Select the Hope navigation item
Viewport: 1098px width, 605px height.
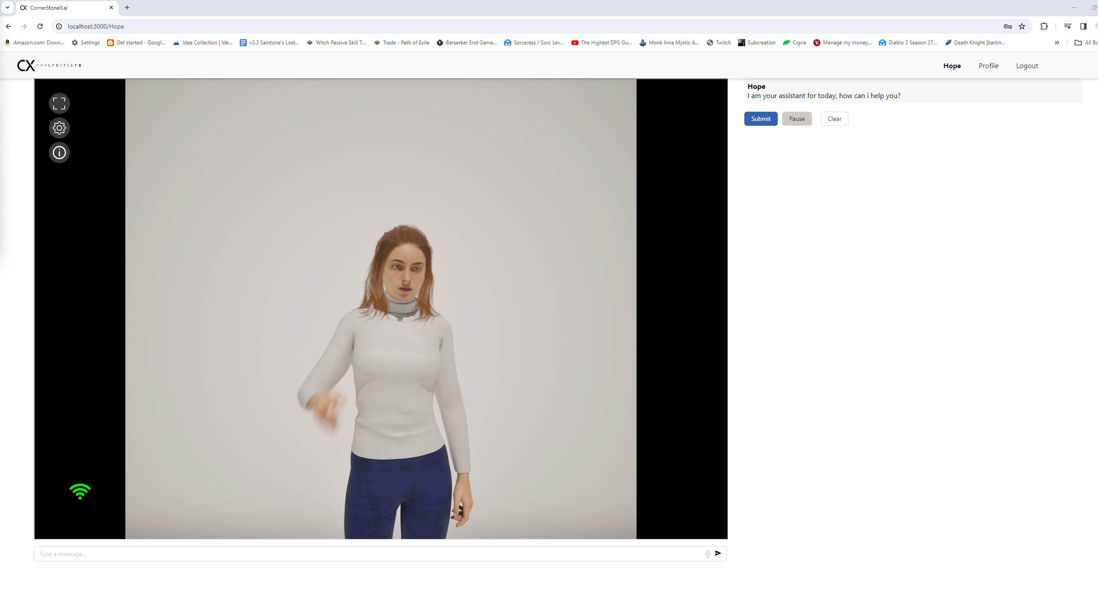952,66
